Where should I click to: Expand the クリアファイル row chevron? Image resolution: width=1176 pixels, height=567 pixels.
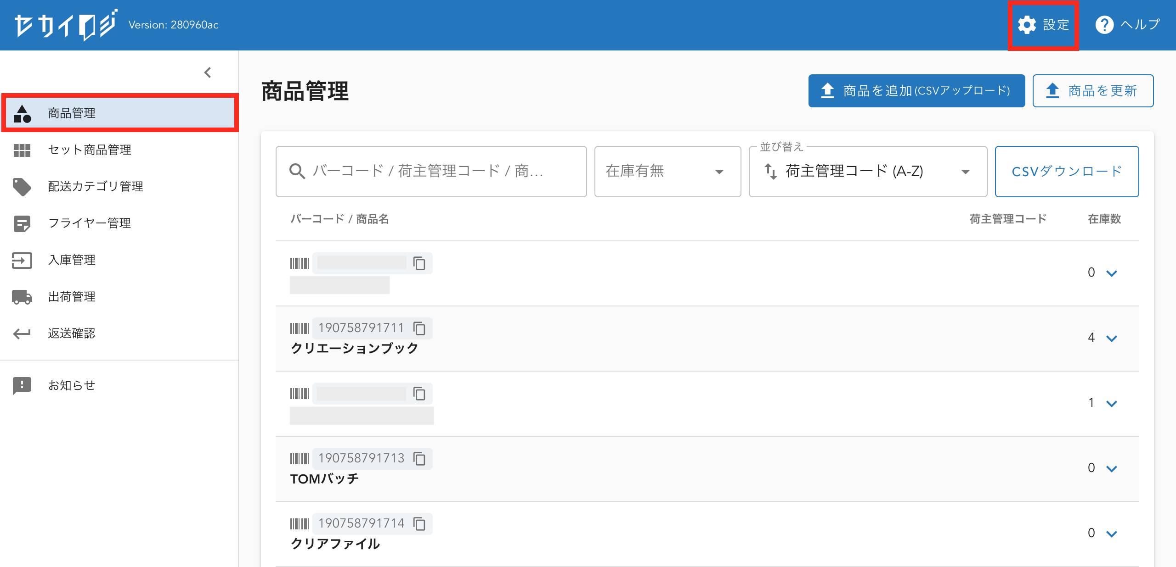(1112, 534)
